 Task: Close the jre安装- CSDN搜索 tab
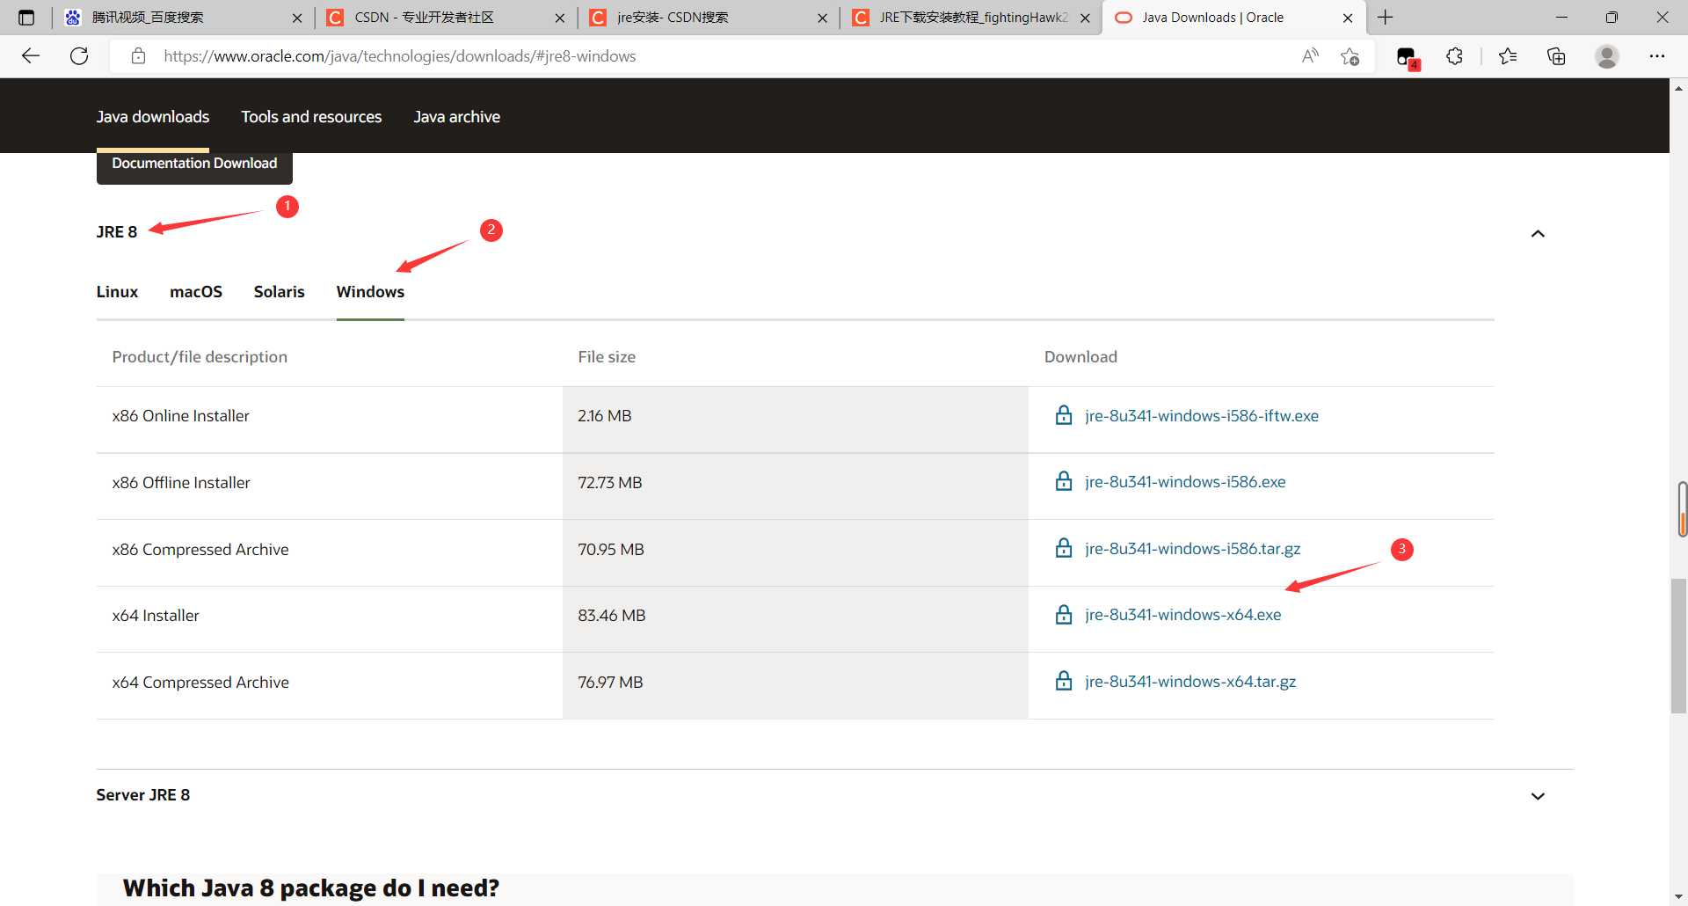(822, 18)
